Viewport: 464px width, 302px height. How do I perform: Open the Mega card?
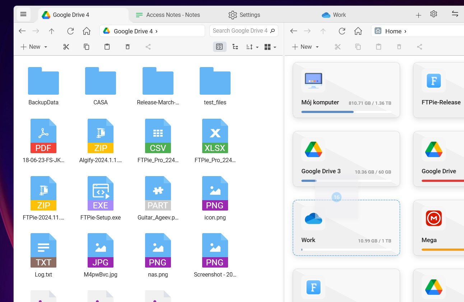tap(439, 228)
